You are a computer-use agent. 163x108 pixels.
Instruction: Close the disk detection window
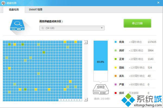pyautogui.click(x=158, y=3)
